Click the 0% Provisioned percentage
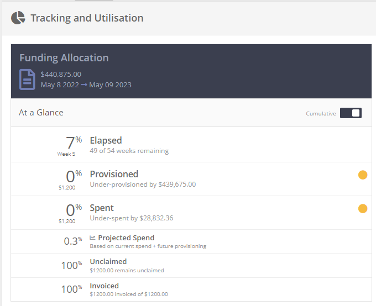 74,176
